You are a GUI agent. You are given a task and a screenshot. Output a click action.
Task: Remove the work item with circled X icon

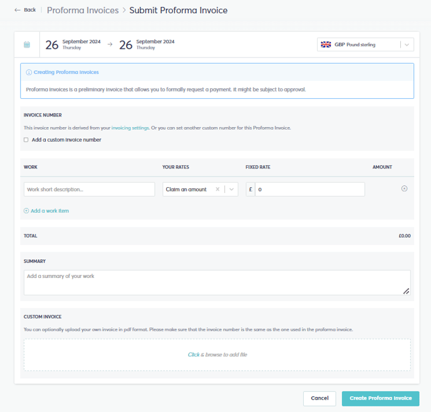pos(404,188)
